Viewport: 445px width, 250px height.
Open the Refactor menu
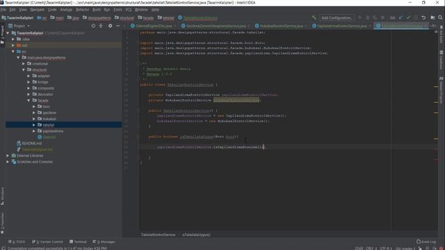point(82,10)
